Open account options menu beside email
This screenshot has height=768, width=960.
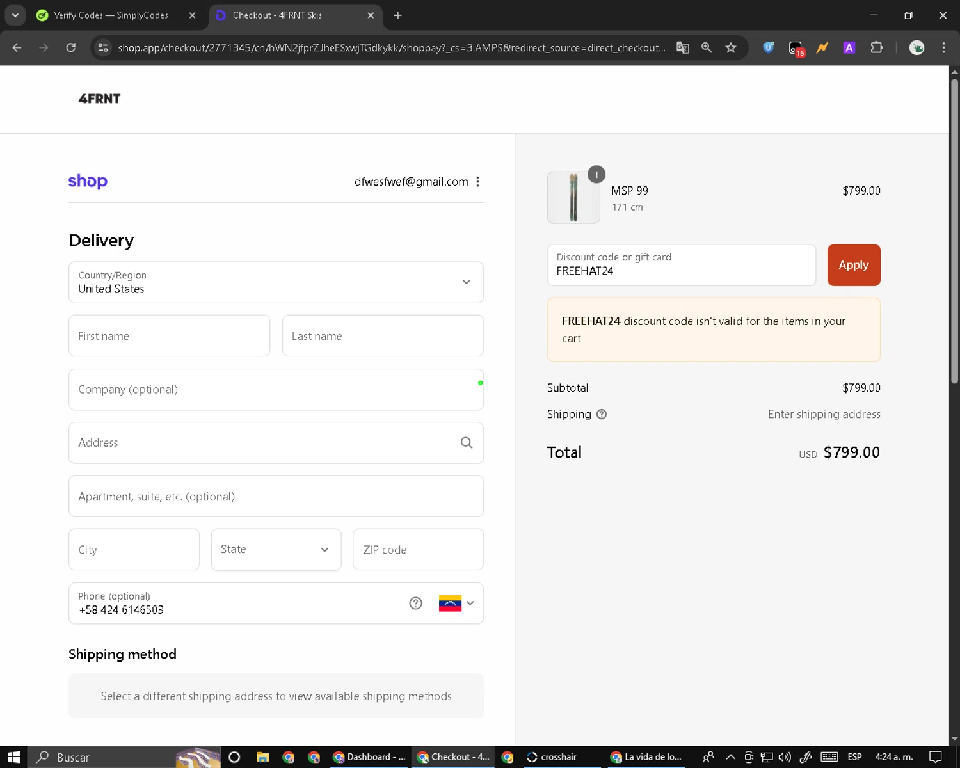click(x=477, y=182)
